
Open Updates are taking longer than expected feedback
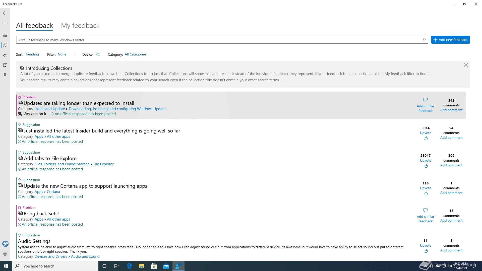click(79, 103)
